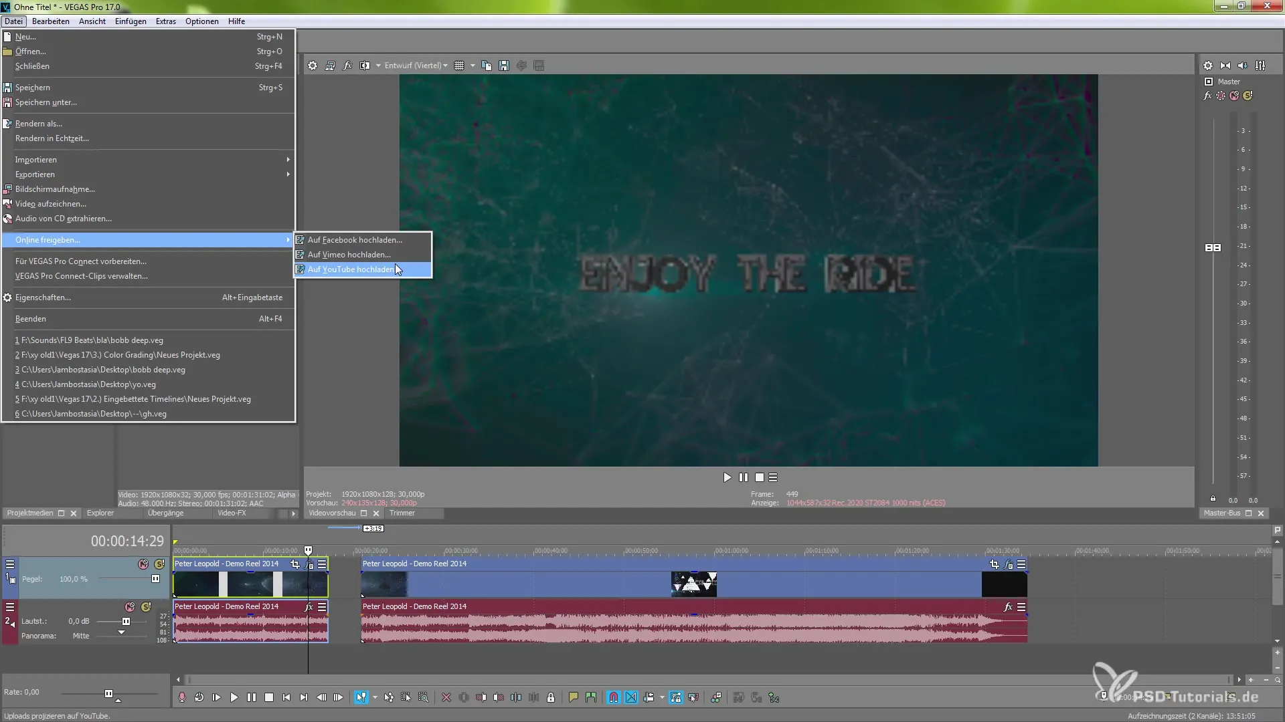
Task: Pause preview using pause button under video
Action: click(x=743, y=477)
